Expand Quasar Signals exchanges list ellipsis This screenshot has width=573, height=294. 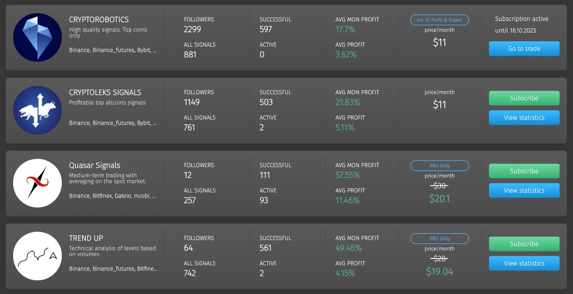[154, 196]
